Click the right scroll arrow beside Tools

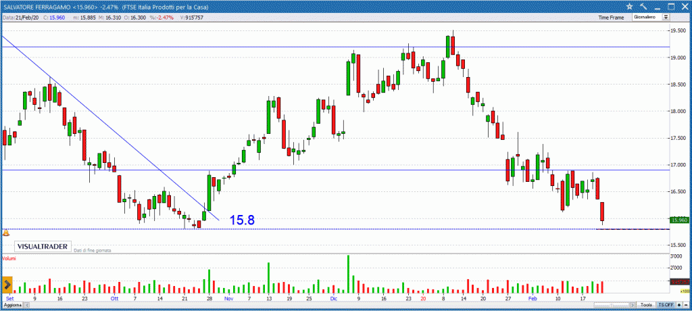click(633, 305)
